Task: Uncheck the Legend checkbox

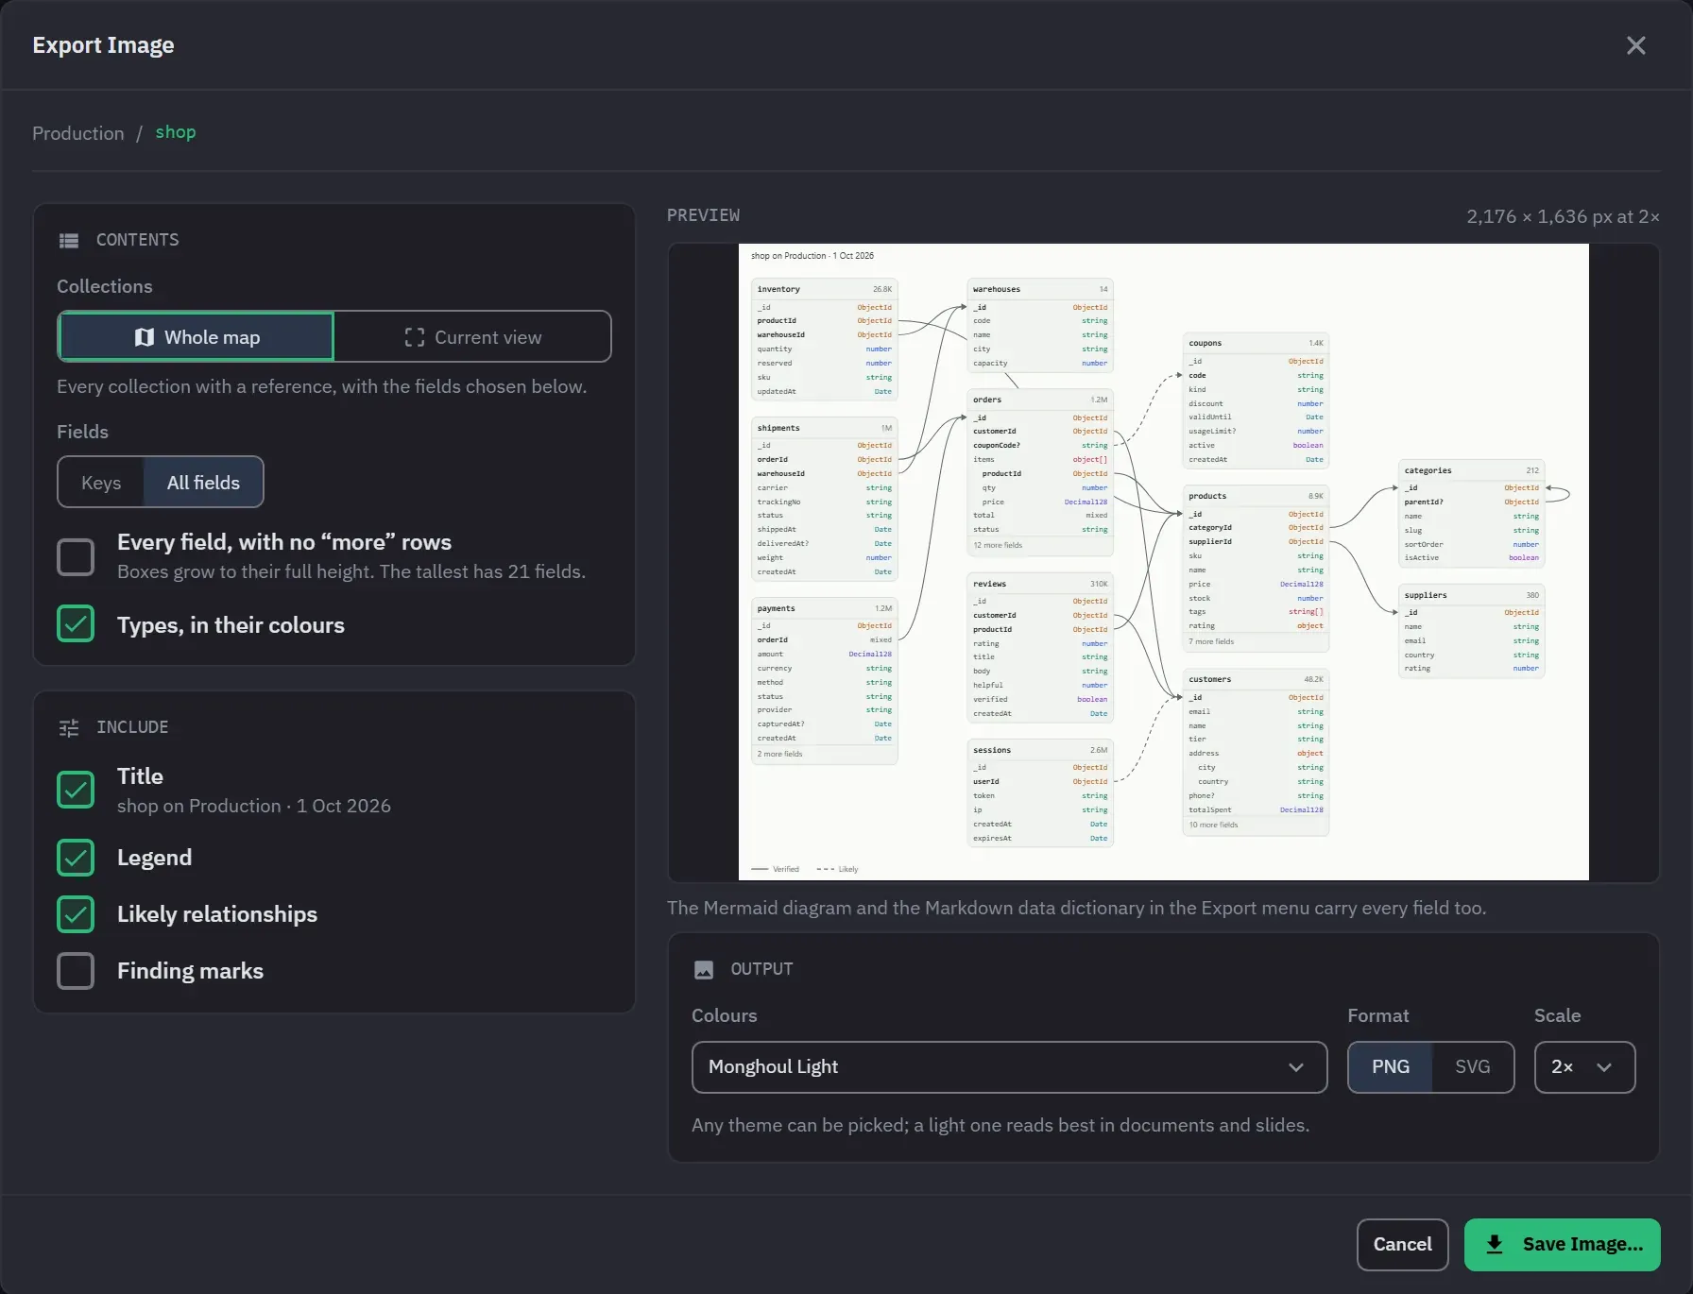Action: [76, 858]
